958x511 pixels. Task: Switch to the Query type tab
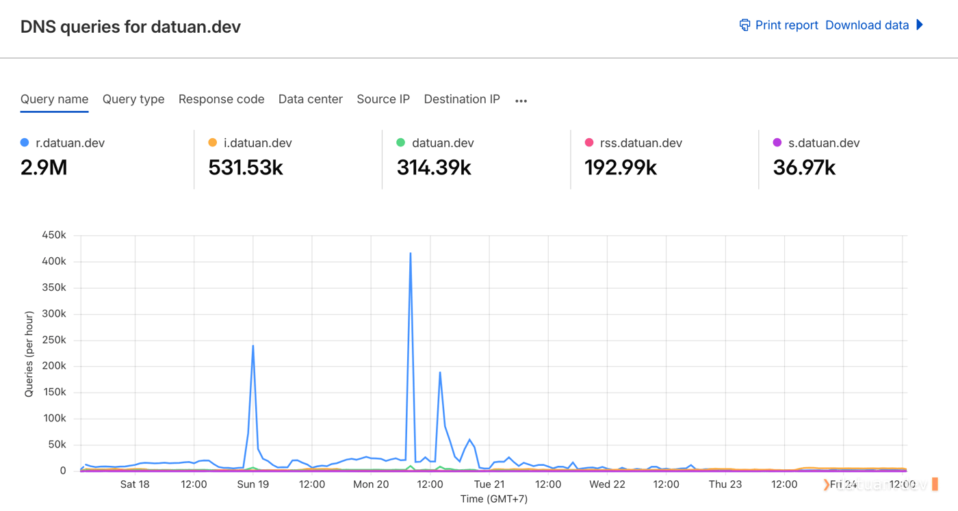(x=133, y=99)
